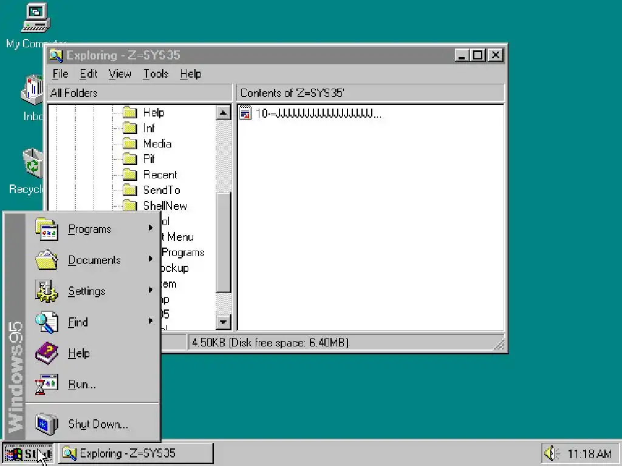Viewport: 622px width, 466px height.
Task: Click the Documents folder icon in Start menu
Action: [47, 260]
